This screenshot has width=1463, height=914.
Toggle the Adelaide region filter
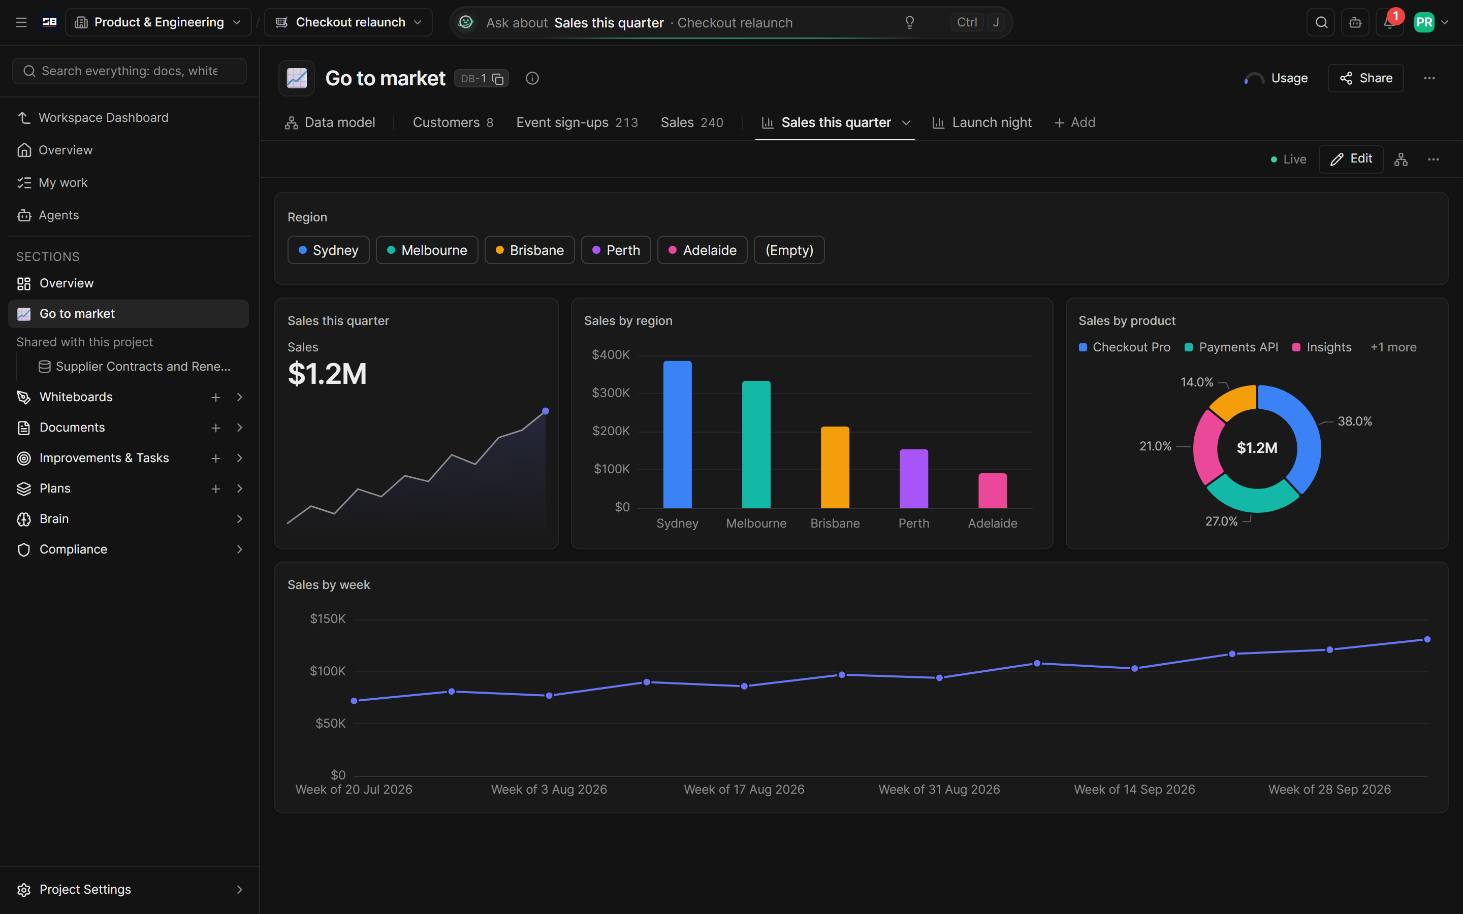pyautogui.click(x=703, y=250)
